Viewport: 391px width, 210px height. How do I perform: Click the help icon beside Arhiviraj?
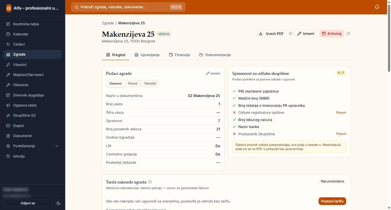click(348, 34)
